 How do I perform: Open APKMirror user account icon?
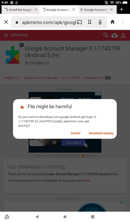[123, 36]
